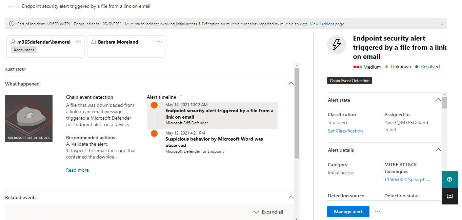The width and height of the screenshot is (462, 220).
Task: Click the Unknown status gray dot
Action: click(x=386, y=67)
